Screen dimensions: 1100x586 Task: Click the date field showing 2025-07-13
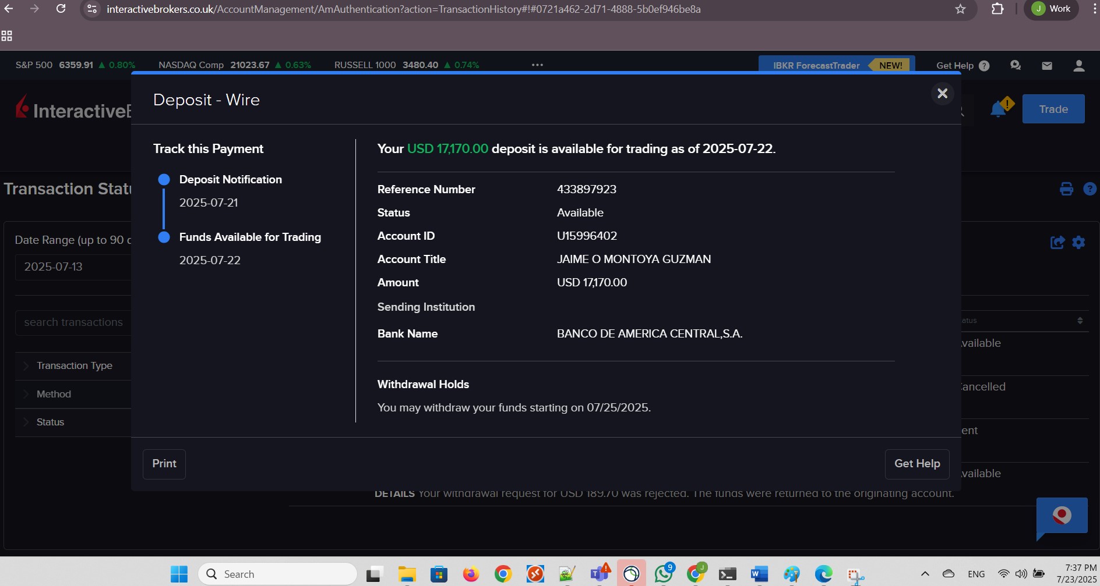73,267
